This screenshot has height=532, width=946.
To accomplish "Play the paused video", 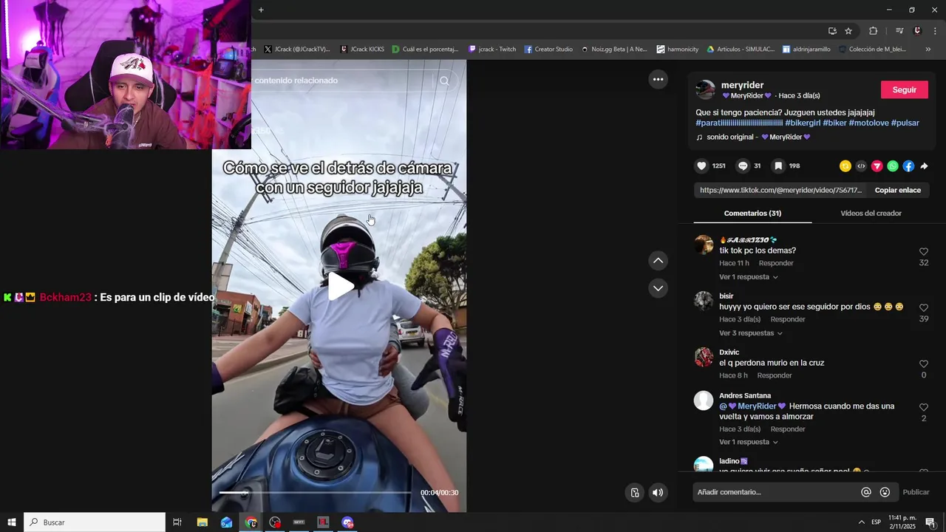I will point(340,287).
